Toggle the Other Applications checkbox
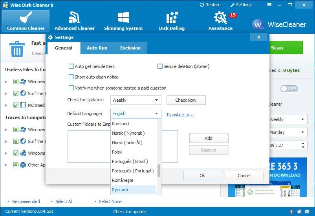This screenshot has width=315, height=216. pos(16,165)
